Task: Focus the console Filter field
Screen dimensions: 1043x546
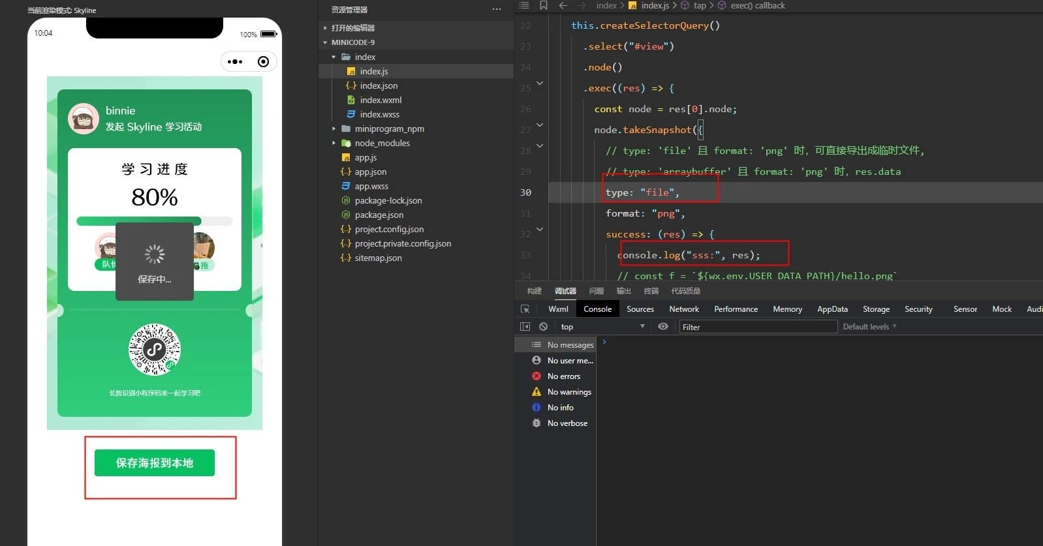Action: pyautogui.click(x=758, y=327)
